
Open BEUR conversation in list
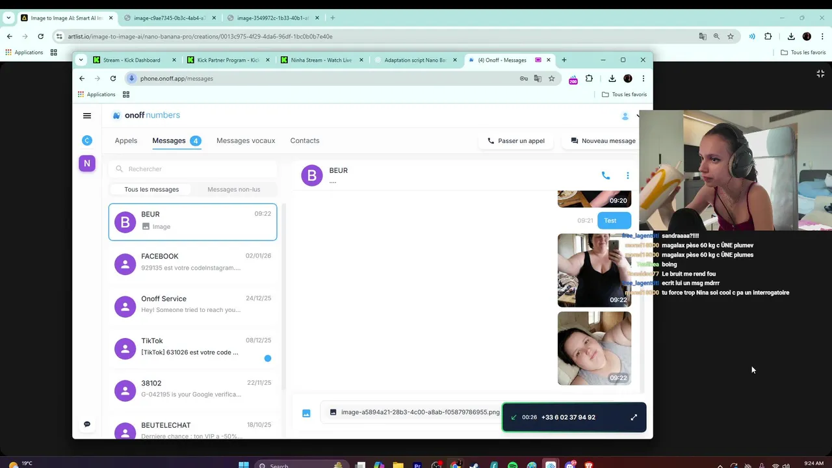coord(192,222)
